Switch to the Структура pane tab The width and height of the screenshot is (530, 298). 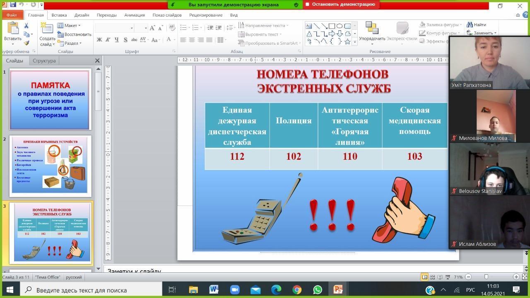pyautogui.click(x=44, y=61)
